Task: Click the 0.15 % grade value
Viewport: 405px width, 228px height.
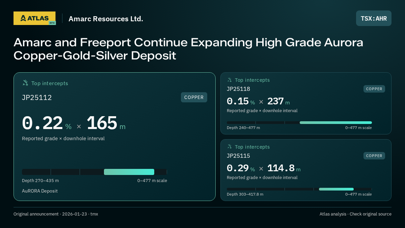Action: point(241,101)
